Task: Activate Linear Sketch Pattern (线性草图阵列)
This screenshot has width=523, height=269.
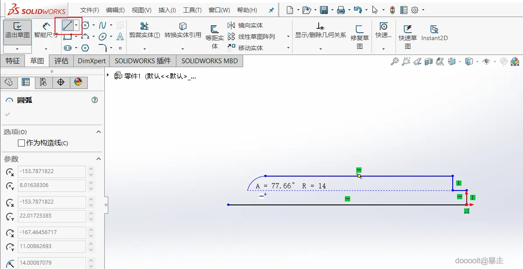Action: (x=251, y=37)
